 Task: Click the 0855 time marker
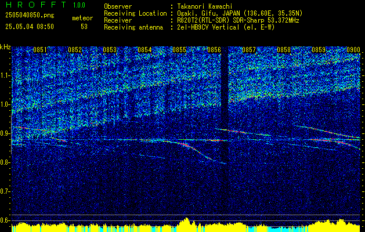[179, 50]
